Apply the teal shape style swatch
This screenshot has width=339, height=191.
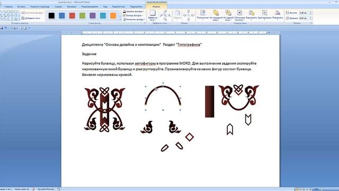point(103,15)
